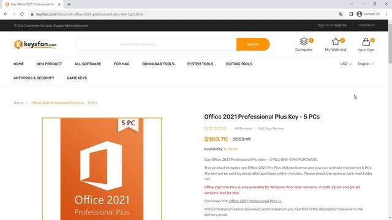Open EDITING TOOLS menu
The width and height of the screenshot is (392, 220).
tap(239, 64)
